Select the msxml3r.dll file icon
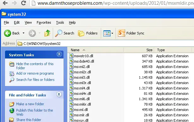This screenshot has height=122, width=194. click(x=71, y=83)
